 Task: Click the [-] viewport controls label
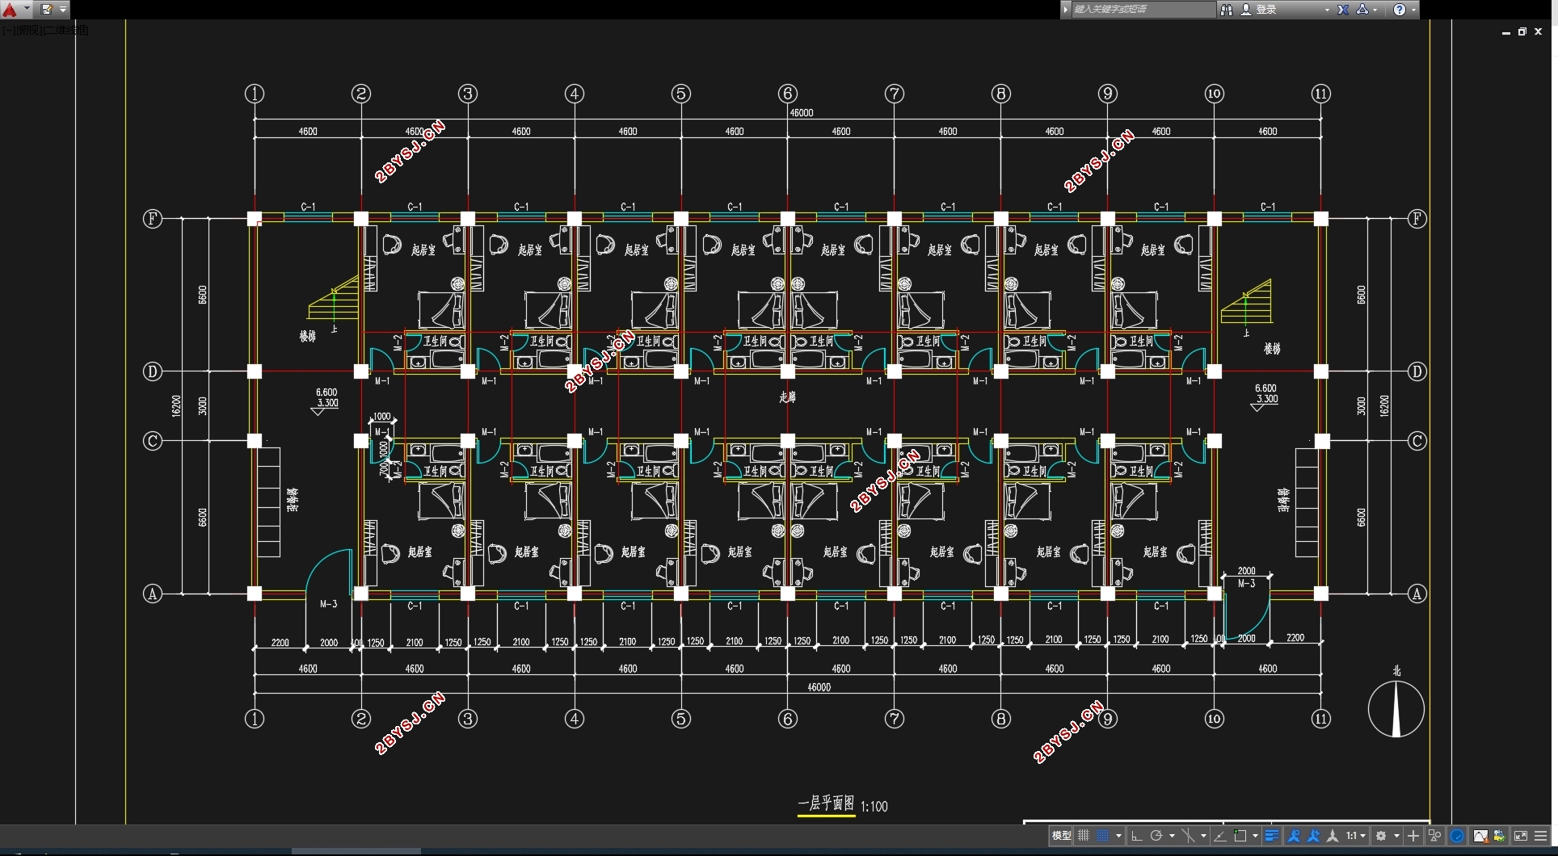(7, 30)
